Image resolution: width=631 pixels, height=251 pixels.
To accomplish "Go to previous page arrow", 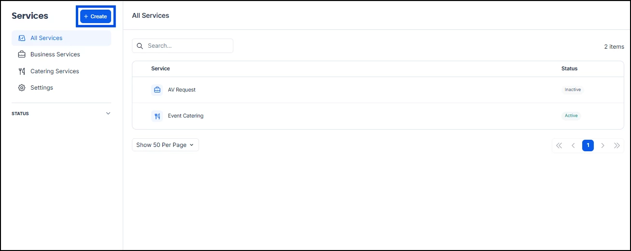I will point(574,145).
